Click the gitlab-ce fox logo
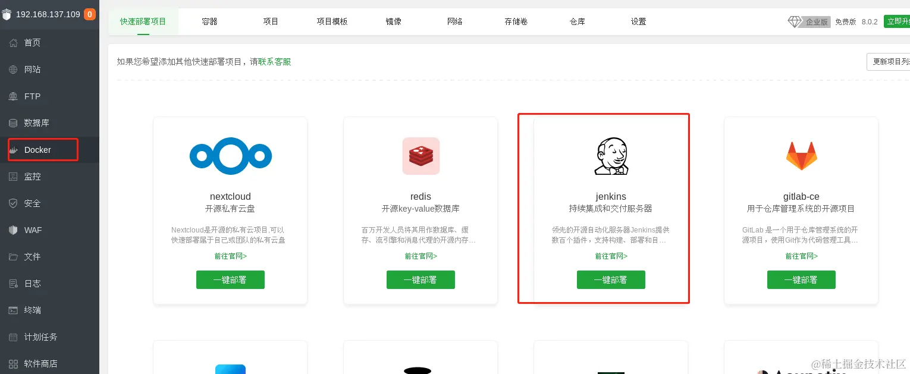Screen dimensions: 910x374 click(802, 156)
